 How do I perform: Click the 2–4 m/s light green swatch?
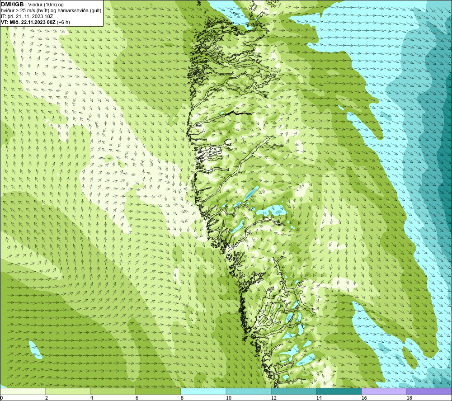pos(68,391)
